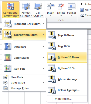Click the Conditional Formatting ribbon icon
91x104 pixels.
10,6
